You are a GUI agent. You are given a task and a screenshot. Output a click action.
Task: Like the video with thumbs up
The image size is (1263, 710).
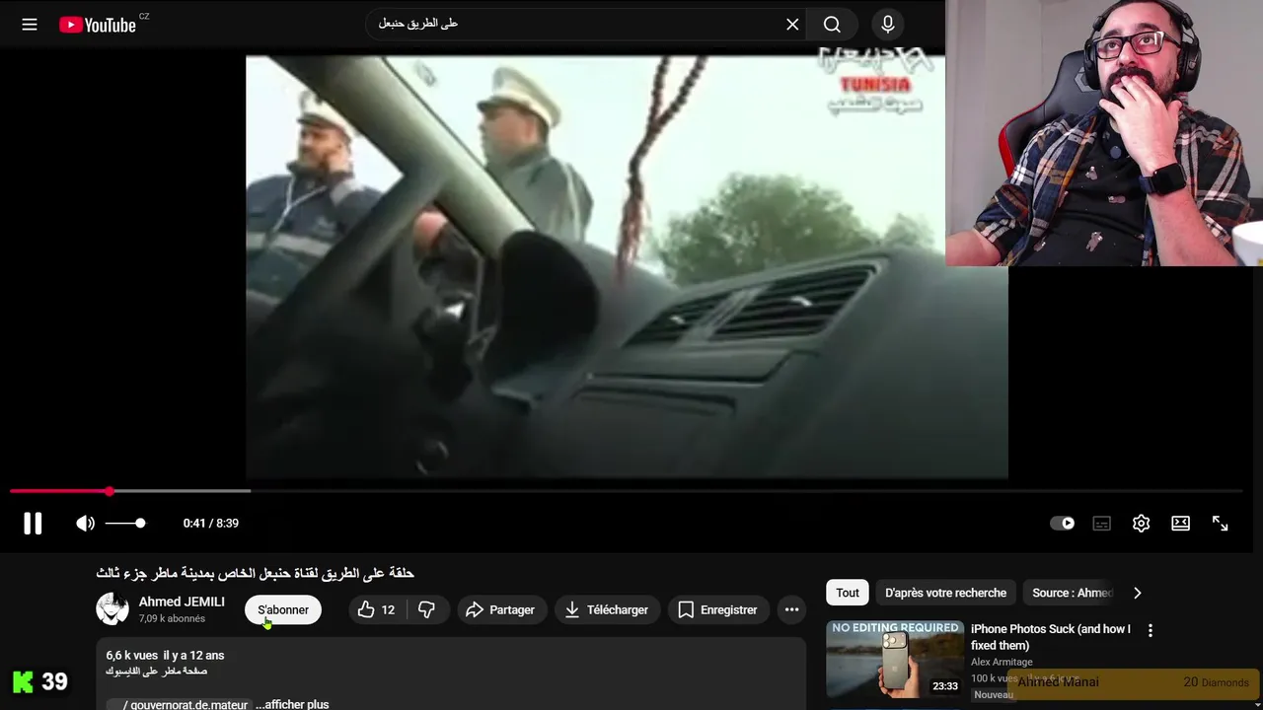(x=376, y=609)
